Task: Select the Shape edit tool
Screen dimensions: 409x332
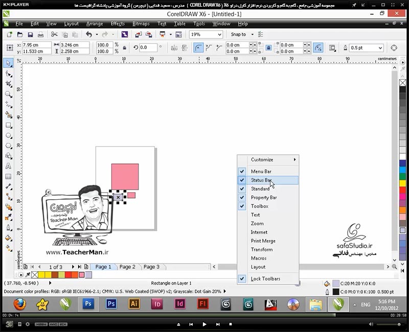Action: 8,74
